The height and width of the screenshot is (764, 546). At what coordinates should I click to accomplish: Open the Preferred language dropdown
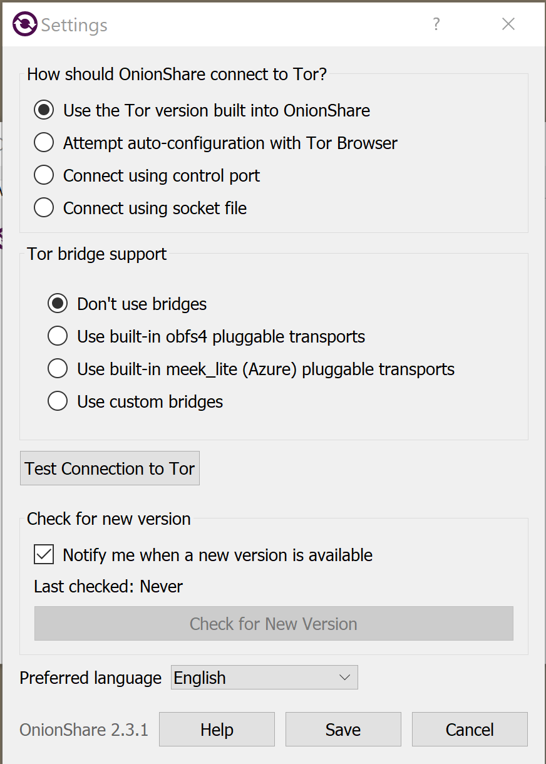coord(264,677)
